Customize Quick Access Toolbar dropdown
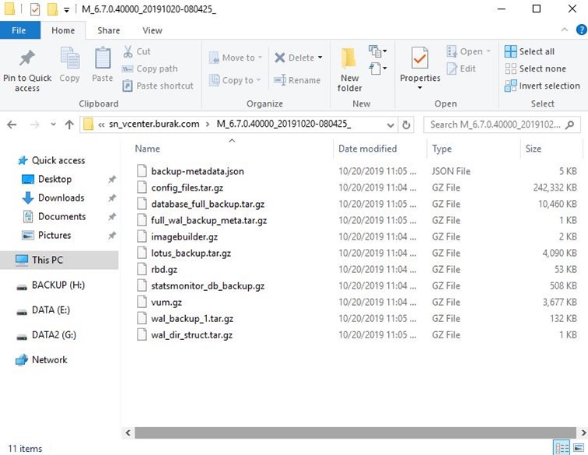Viewport: 588px width, 455px height. [x=66, y=10]
